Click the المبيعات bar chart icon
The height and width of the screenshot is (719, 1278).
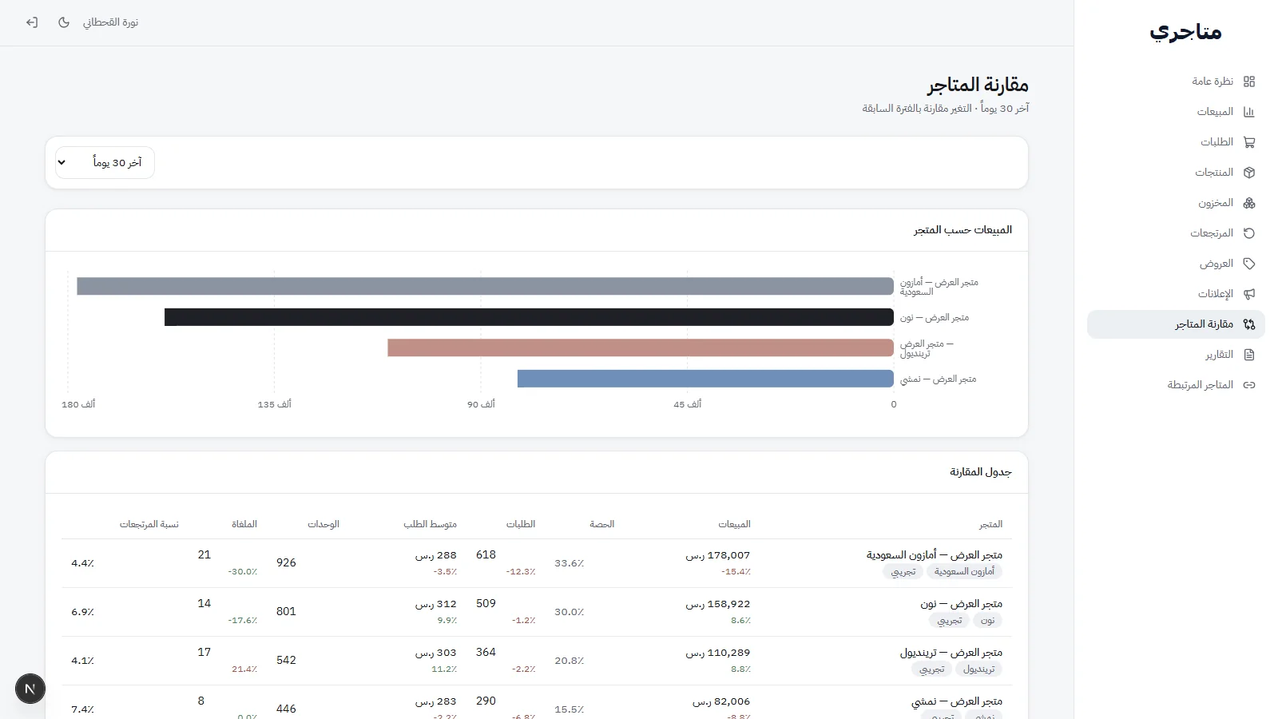1249,112
